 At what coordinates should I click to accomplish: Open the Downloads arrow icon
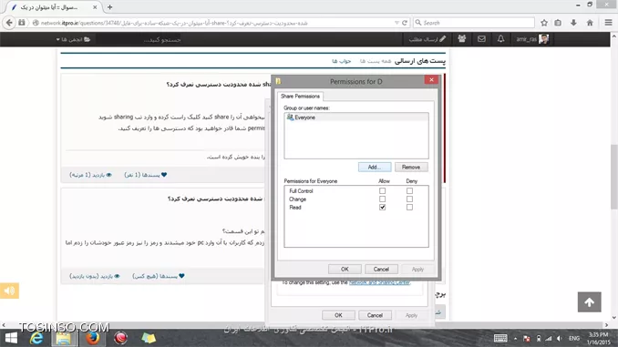coord(573,23)
